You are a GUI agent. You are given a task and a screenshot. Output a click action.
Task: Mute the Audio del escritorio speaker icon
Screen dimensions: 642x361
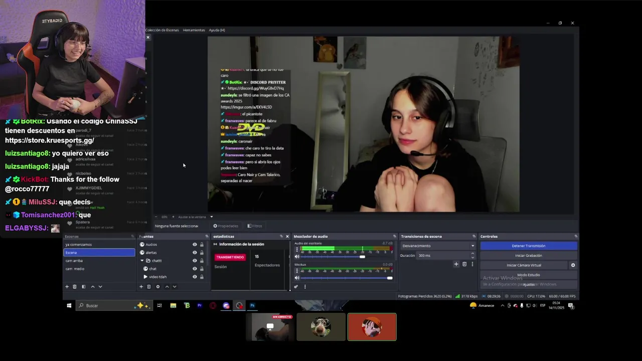[296, 257]
